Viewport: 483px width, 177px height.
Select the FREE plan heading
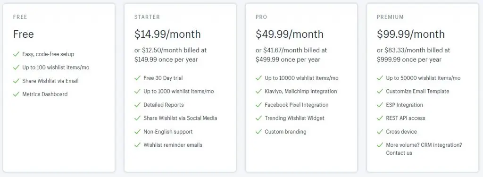click(x=20, y=17)
